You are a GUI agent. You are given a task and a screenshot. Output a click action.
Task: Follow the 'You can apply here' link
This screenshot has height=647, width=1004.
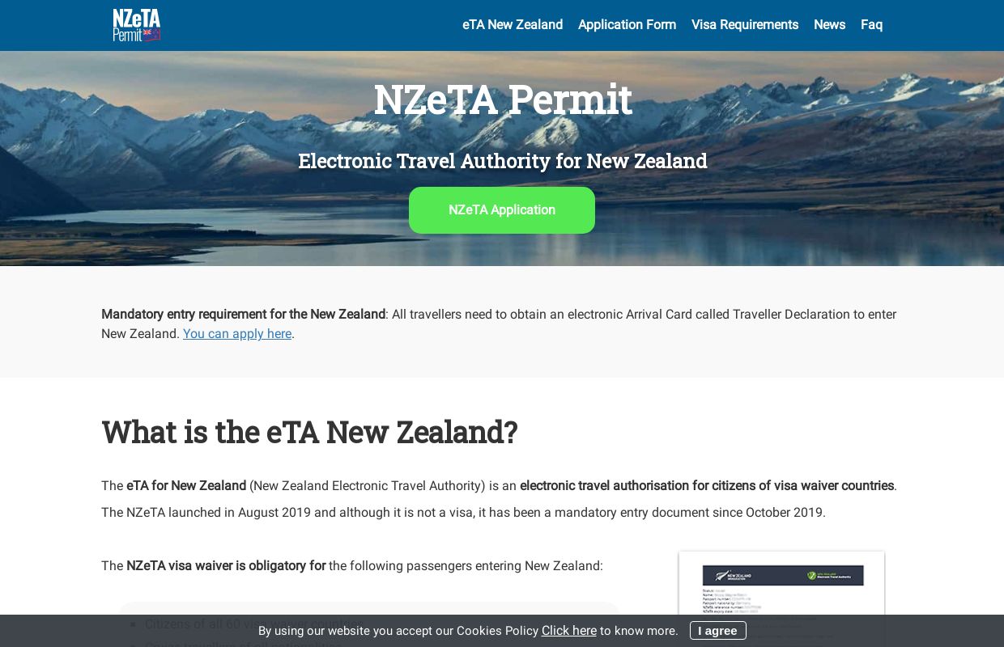(237, 334)
